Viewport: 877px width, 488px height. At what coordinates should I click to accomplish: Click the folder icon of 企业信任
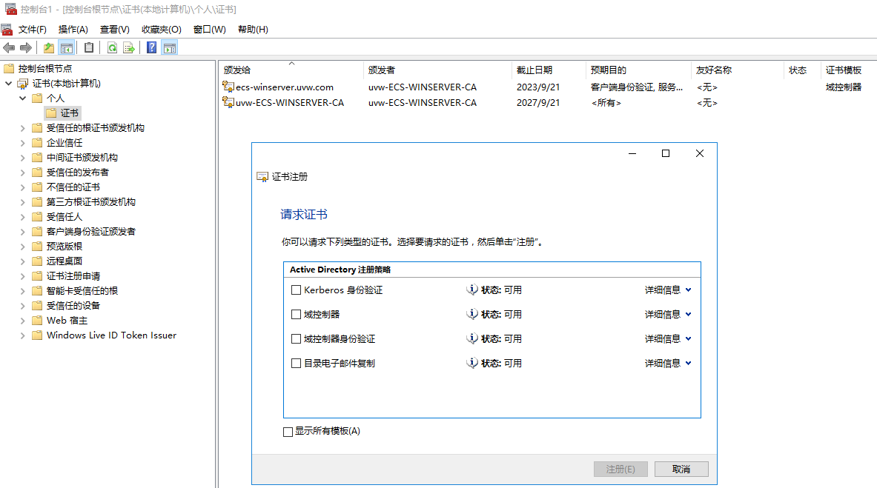(x=38, y=142)
